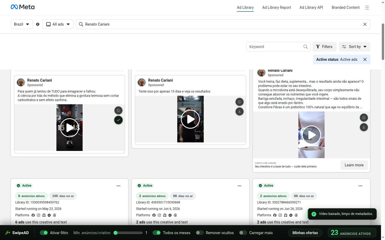Click the '86 dias no ar' badge

pyautogui.click(x=183, y=196)
